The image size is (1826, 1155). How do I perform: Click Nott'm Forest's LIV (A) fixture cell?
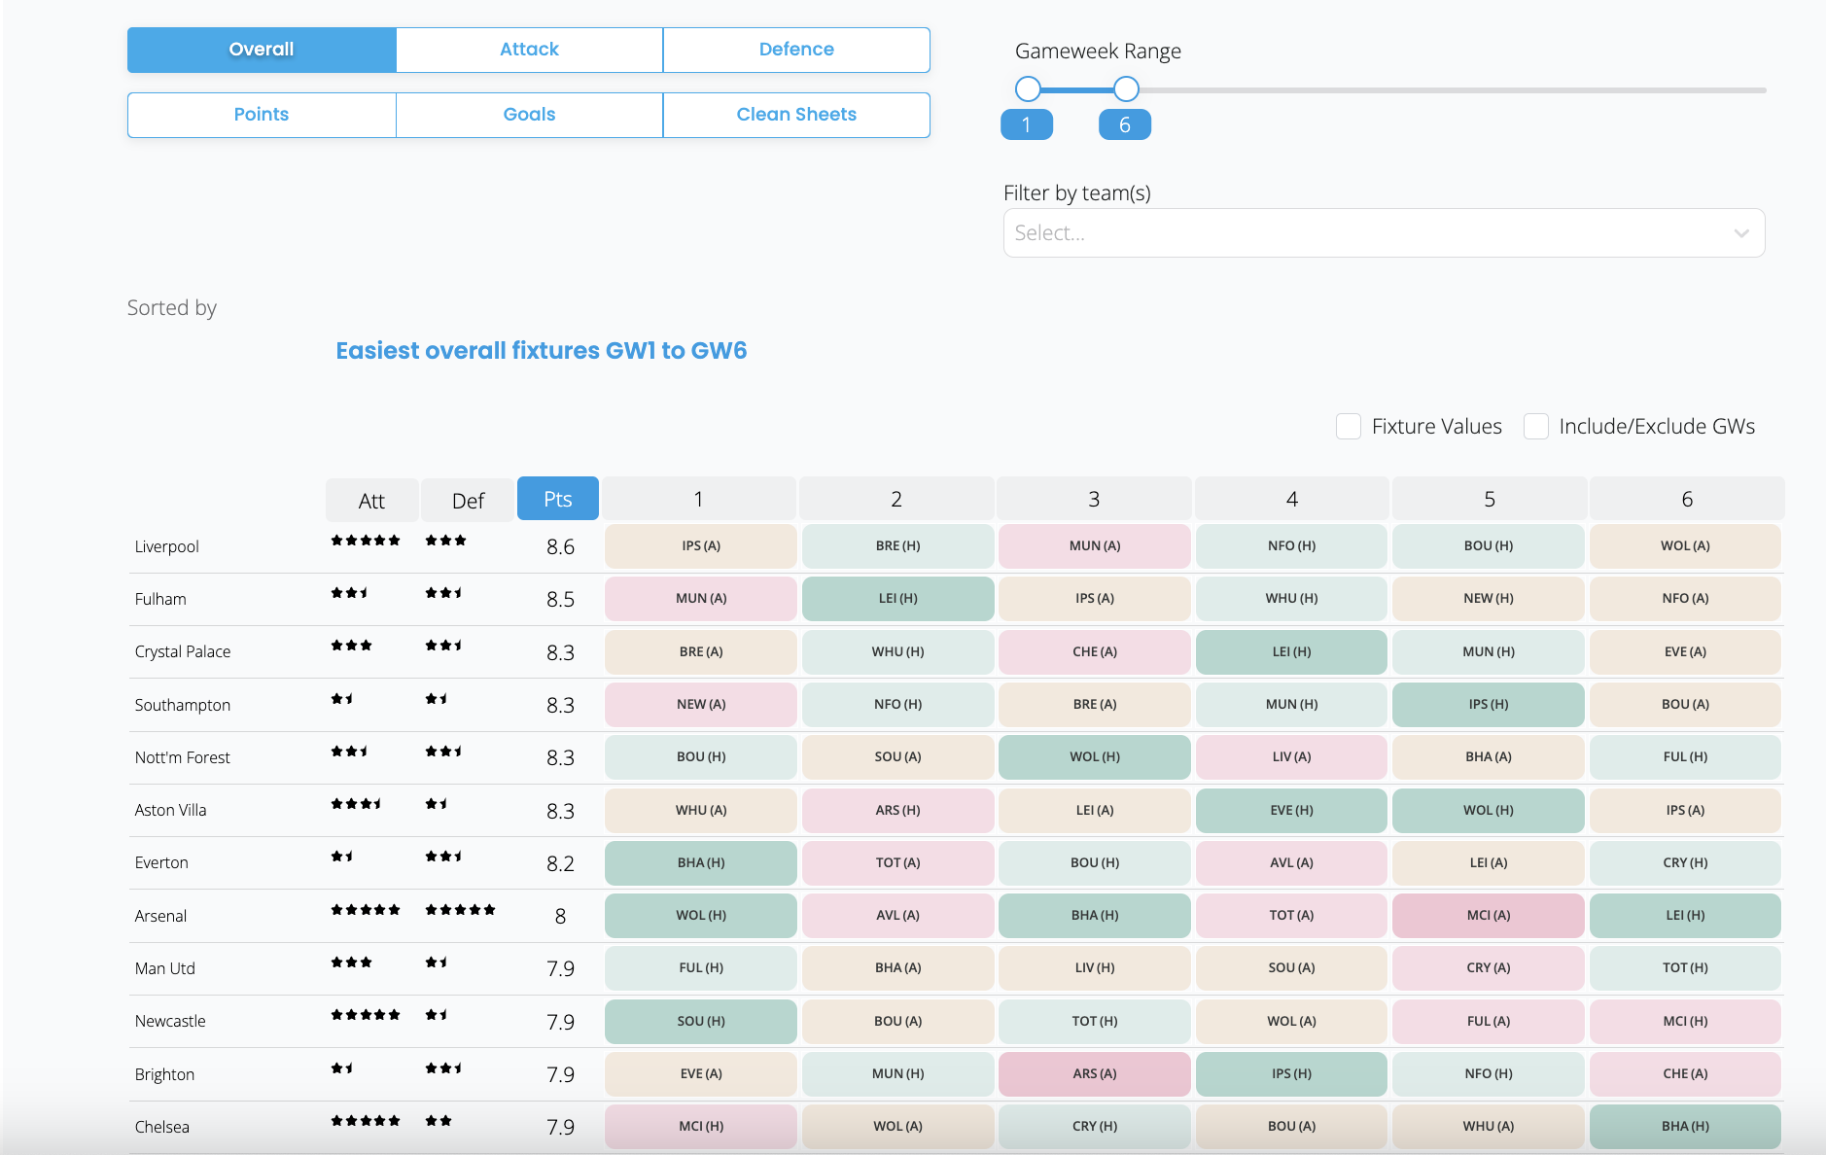pos(1292,757)
